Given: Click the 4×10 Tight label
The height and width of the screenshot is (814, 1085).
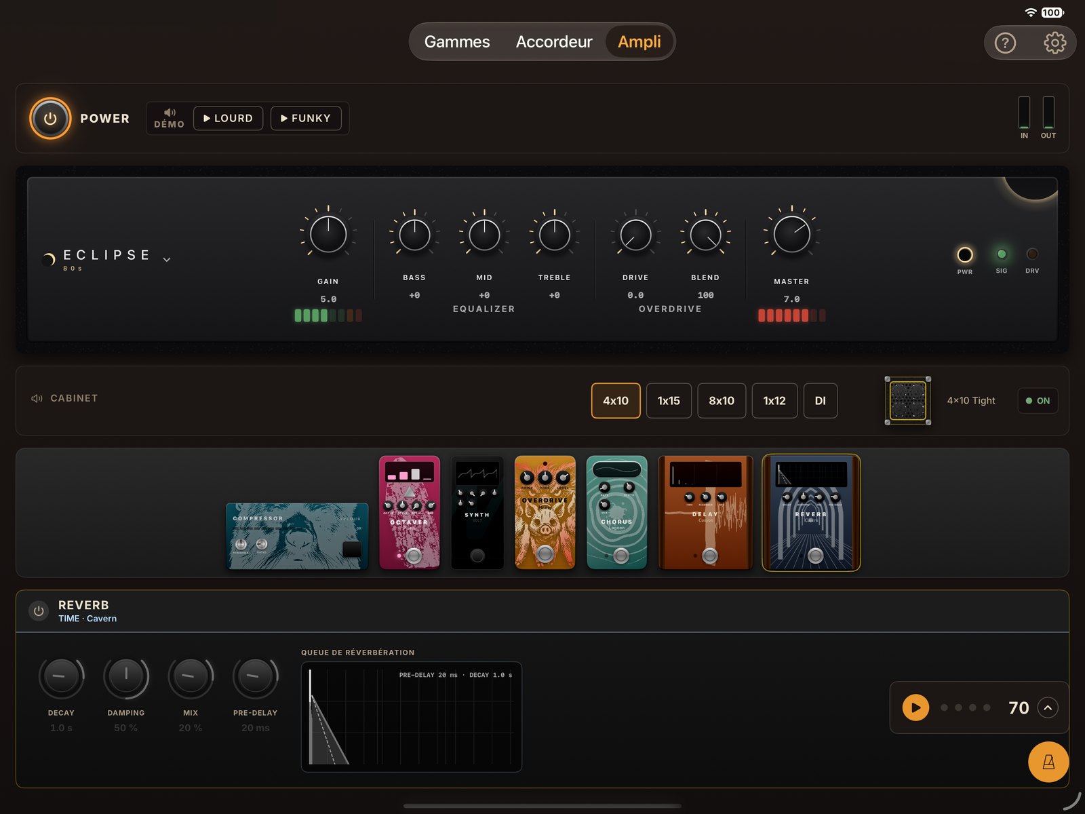Looking at the screenshot, I should pos(971,401).
